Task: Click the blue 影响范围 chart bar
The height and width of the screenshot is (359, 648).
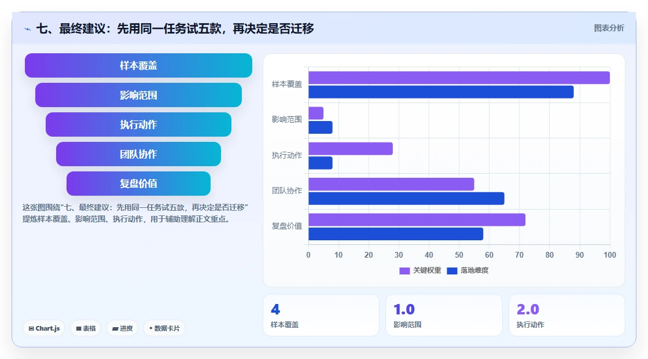Action: (321, 127)
